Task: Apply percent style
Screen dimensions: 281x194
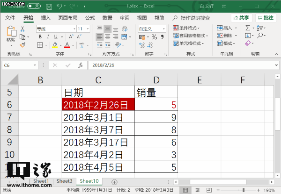Action: tap(154, 37)
